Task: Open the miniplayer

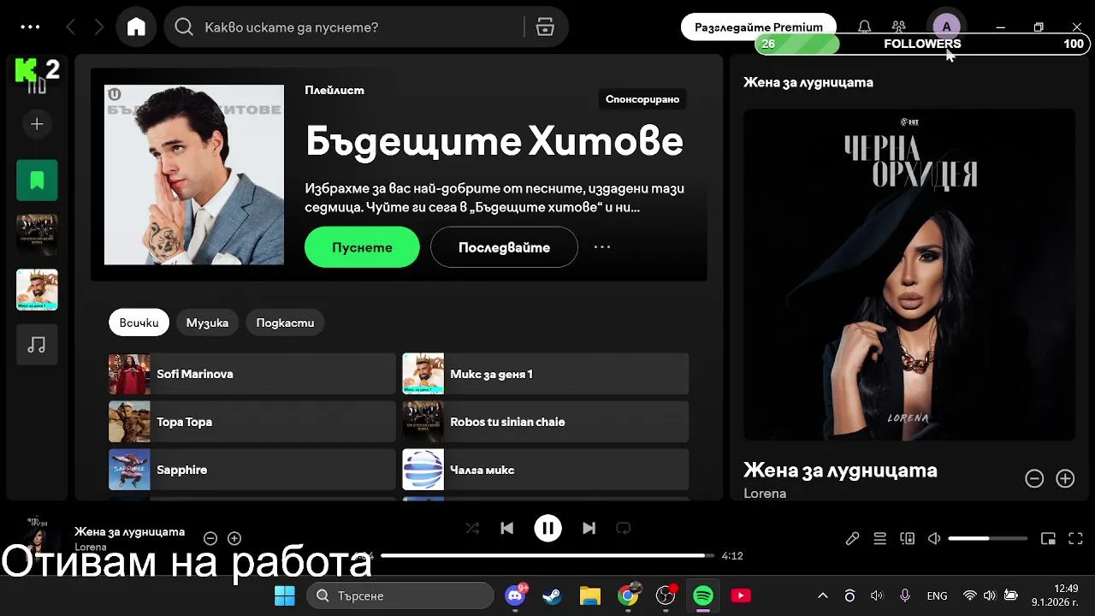Action: coord(1048,538)
